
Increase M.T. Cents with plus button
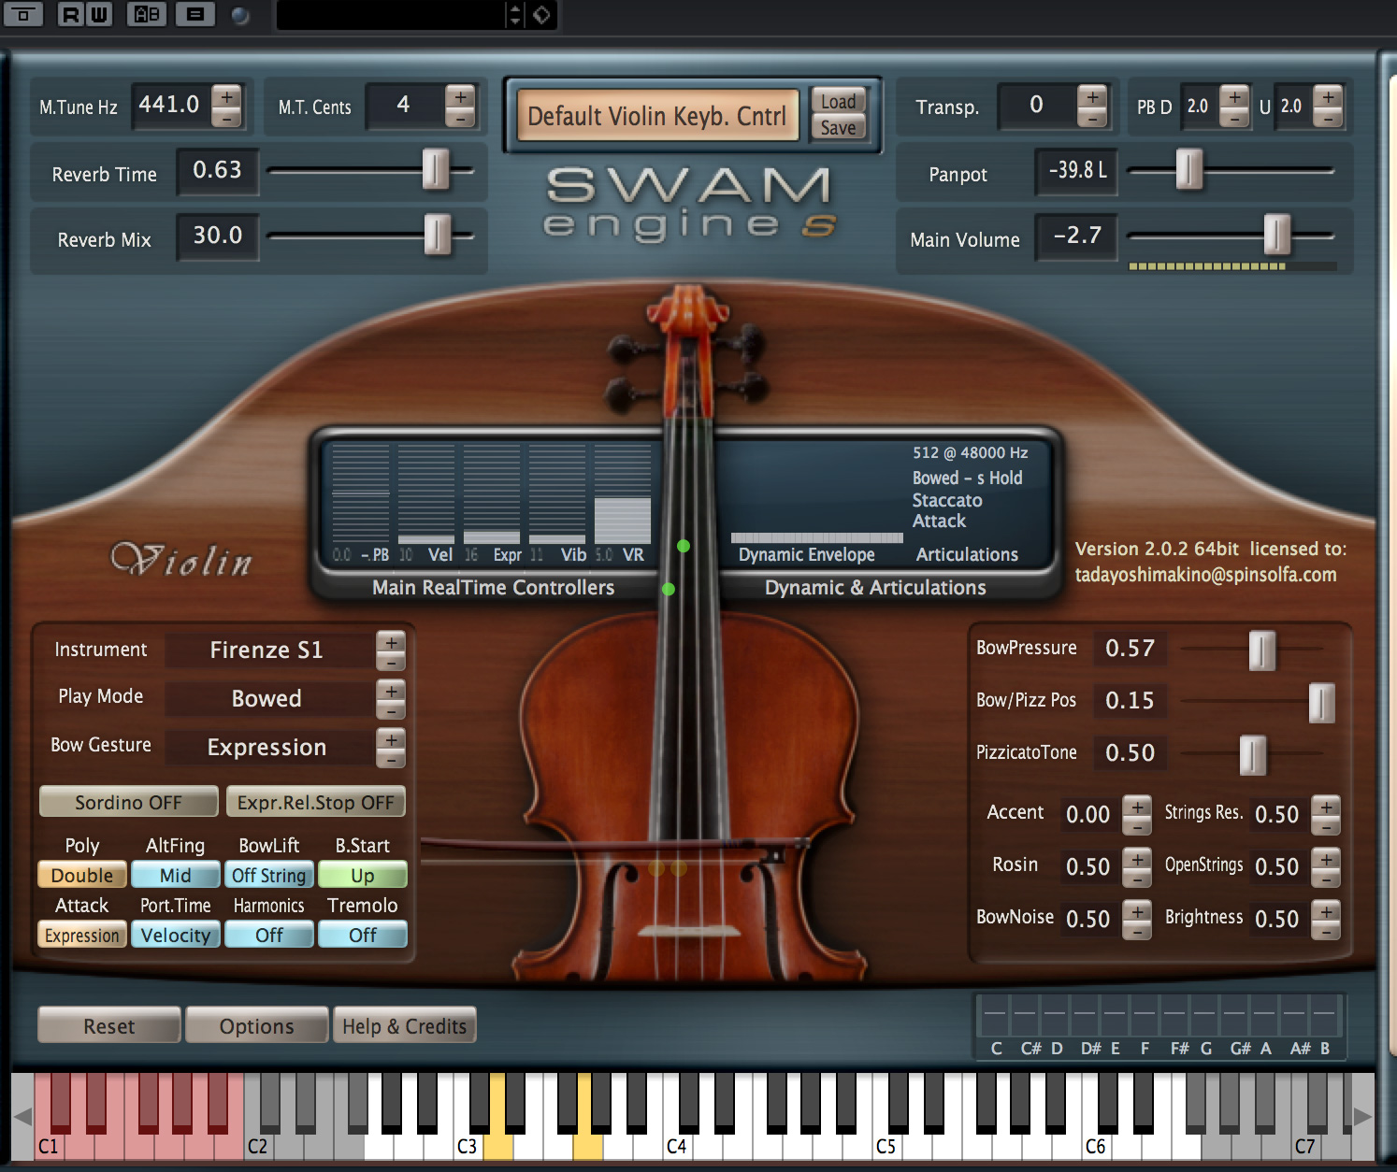click(460, 96)
